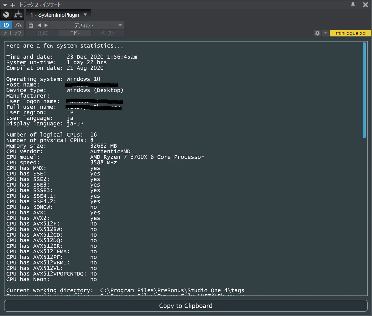The height and width of the screenshot is (316, 372).
Task: Click the 'User region:' label
Action: tap(26, 112)
